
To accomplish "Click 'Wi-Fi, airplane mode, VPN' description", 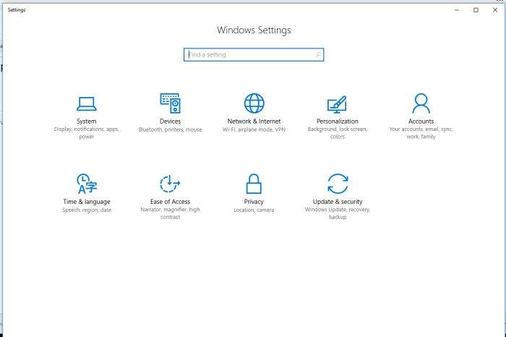I will [x=254, y=129].
